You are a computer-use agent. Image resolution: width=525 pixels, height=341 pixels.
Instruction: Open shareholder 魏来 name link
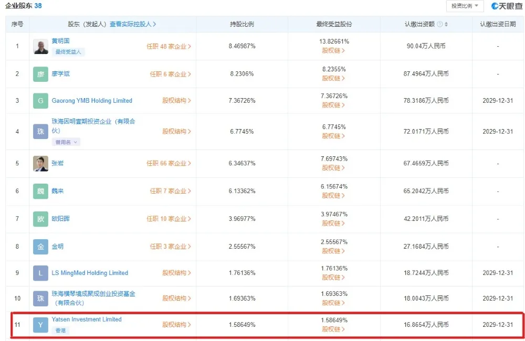click(x=58, y=191)
